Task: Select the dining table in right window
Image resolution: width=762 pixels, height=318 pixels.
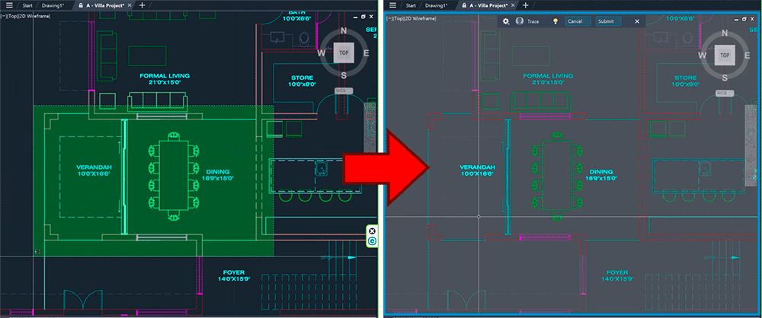Action: tap(557, 175)
